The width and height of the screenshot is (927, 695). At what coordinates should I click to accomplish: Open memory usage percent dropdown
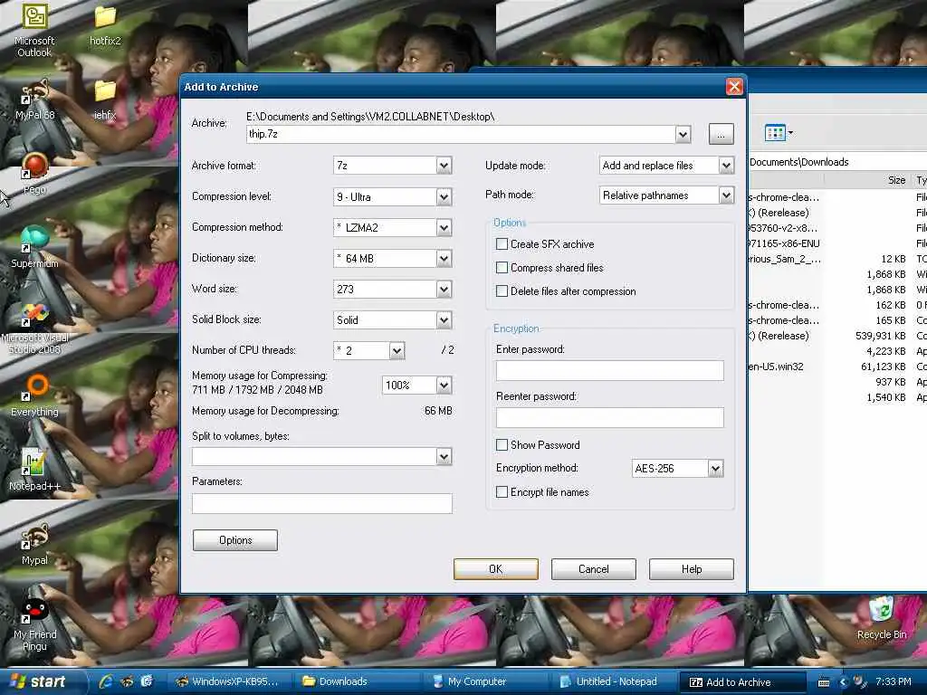444,386
